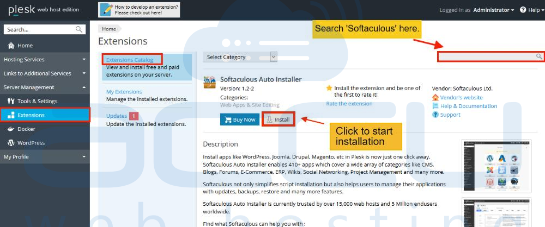Click the Softaculous Auto Installer icon
The height and width of the screenshot is (227, 545).
click(x=210, y=82)
